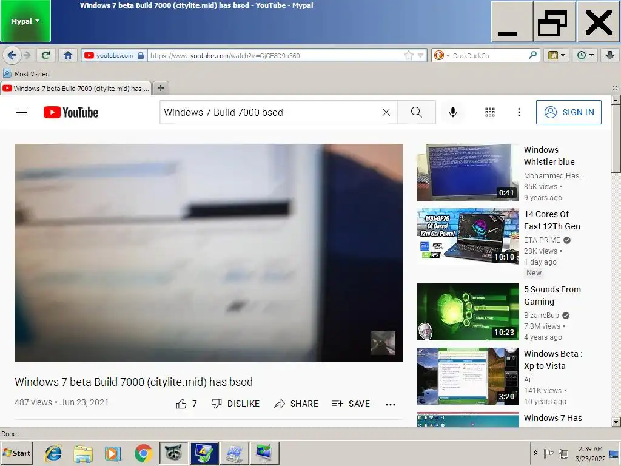The height and width of the screenshot is (466, 621).
Task: Click the page scrollbar up arrow
Action: tap(616, 100)
